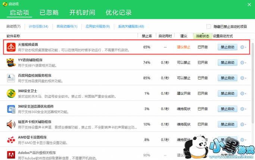
Task: Click 禁止启动 for YY语音辅助程序
Action: (227, 63)
